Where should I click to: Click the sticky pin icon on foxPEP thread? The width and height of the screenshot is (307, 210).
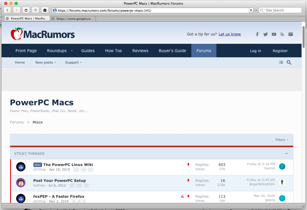pos(188,196)
